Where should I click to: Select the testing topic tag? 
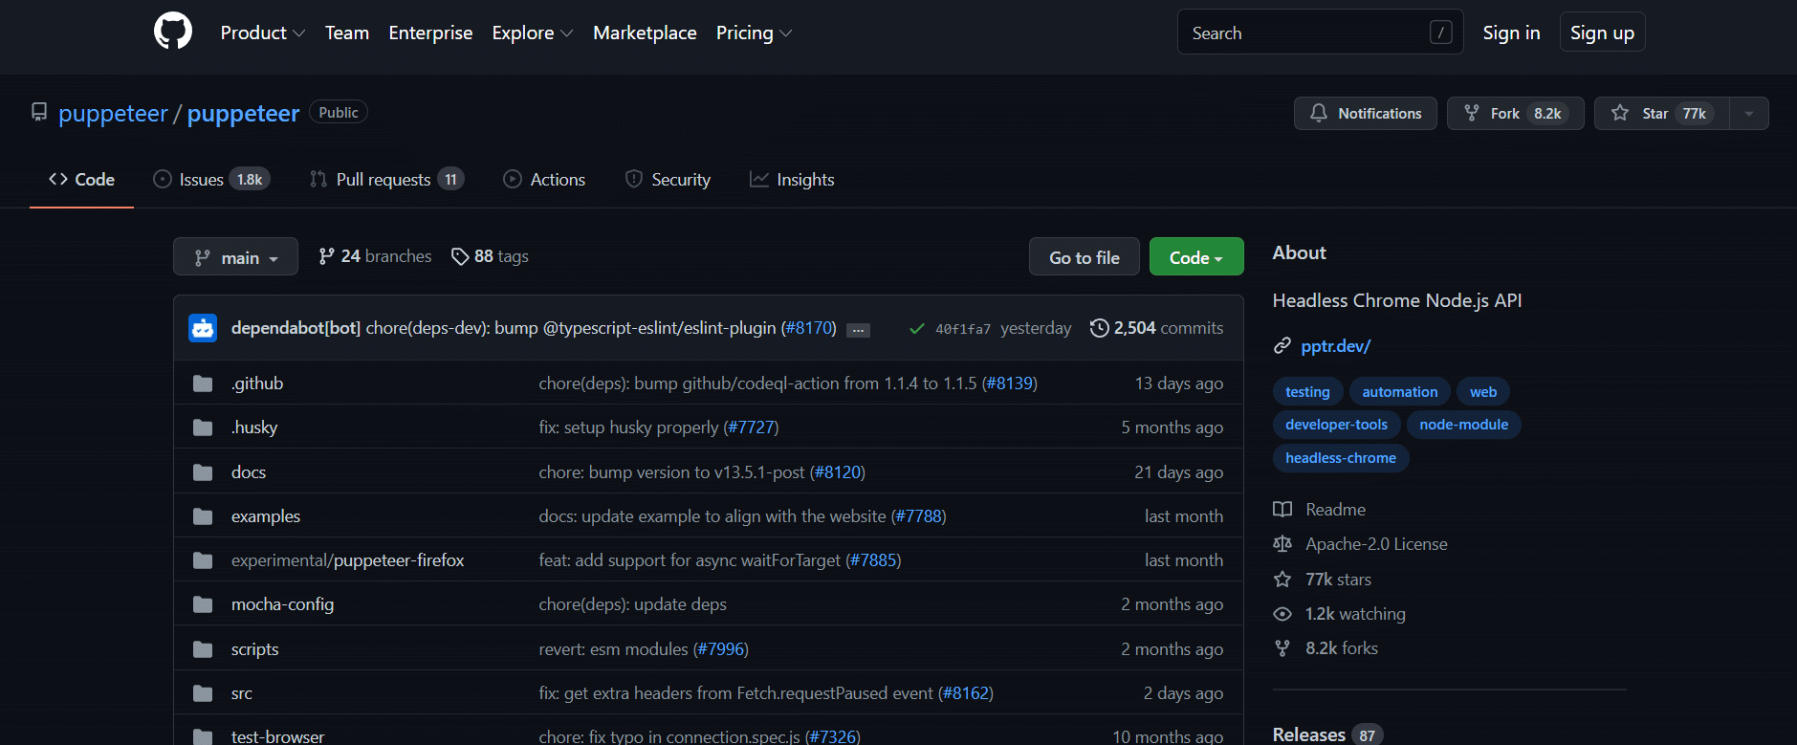tap(1307, 392)
